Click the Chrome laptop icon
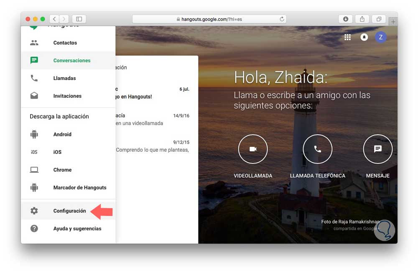The height and width of the screenshot is (273, 418). tap(34, 170)
